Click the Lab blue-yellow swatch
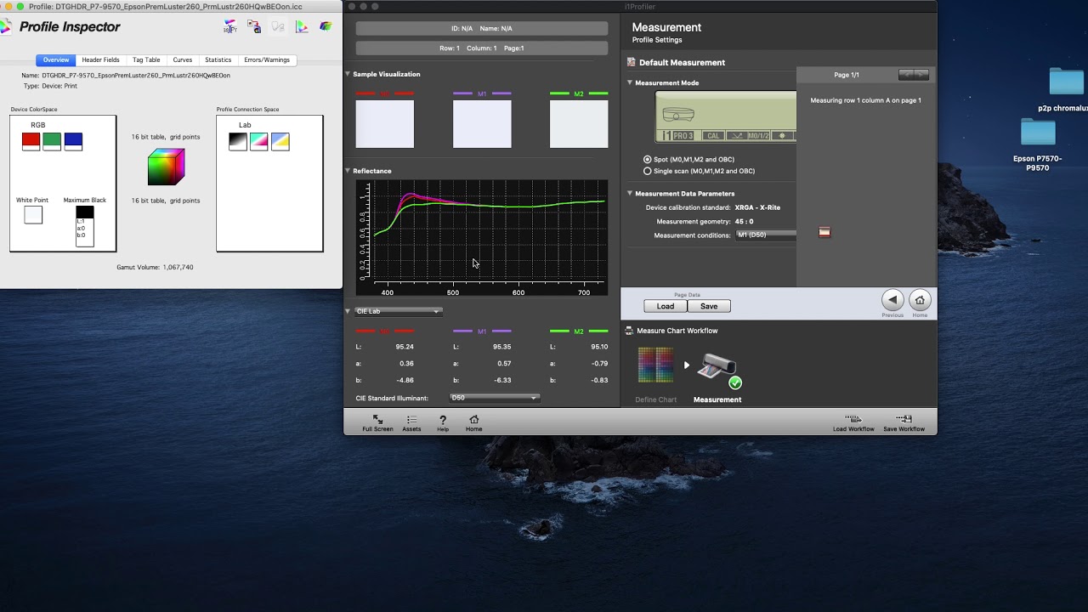Viewport: 1088px width, 612px height. 280,141
